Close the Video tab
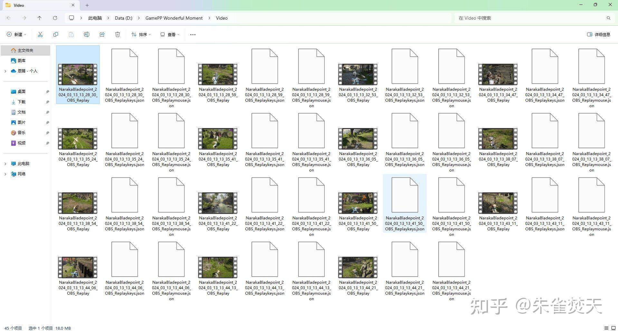The image size is (618, 331). click(x=73, y=5)
